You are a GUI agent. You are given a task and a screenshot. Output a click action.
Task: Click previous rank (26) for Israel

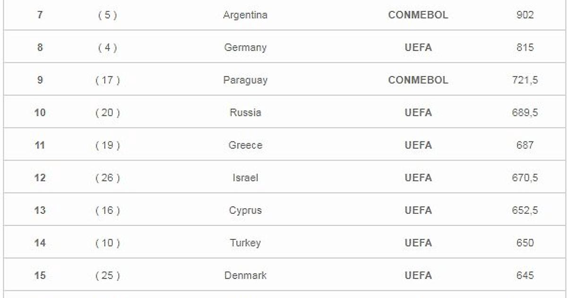[x=108, y=178]
